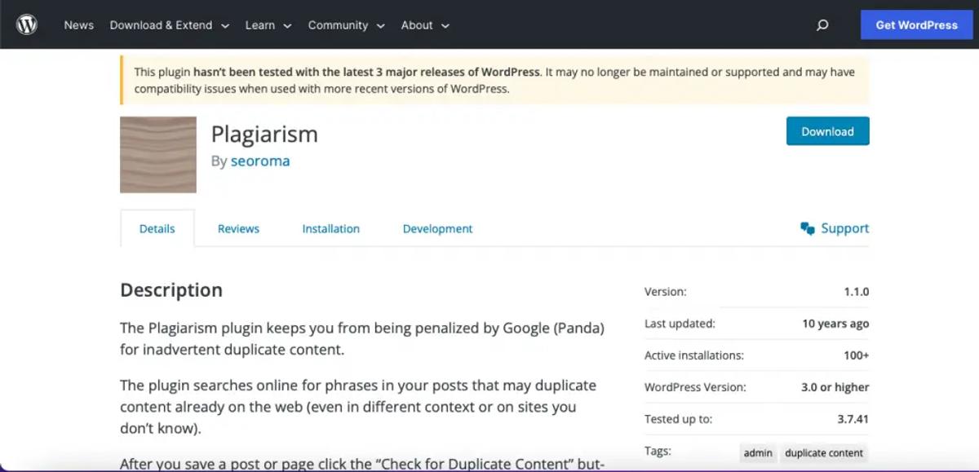Screen dimensions: 979x472
Task: Switch to the Development tab
Action: [x=437, y=229]
